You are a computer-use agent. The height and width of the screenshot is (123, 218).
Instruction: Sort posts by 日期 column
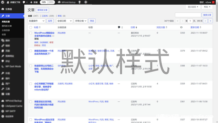[x=134, y=27]
